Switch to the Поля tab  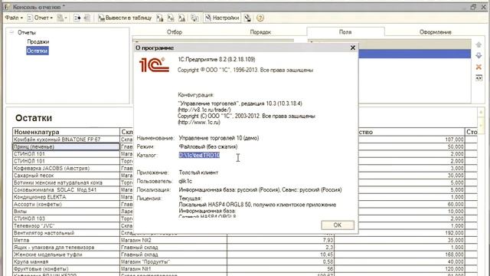coord(345,32)
